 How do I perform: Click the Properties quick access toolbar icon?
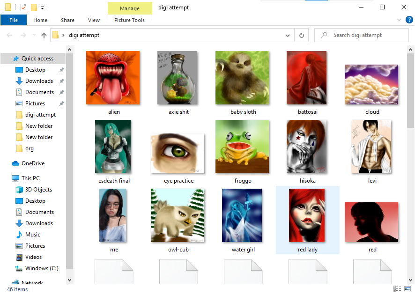tap(23, 7)
